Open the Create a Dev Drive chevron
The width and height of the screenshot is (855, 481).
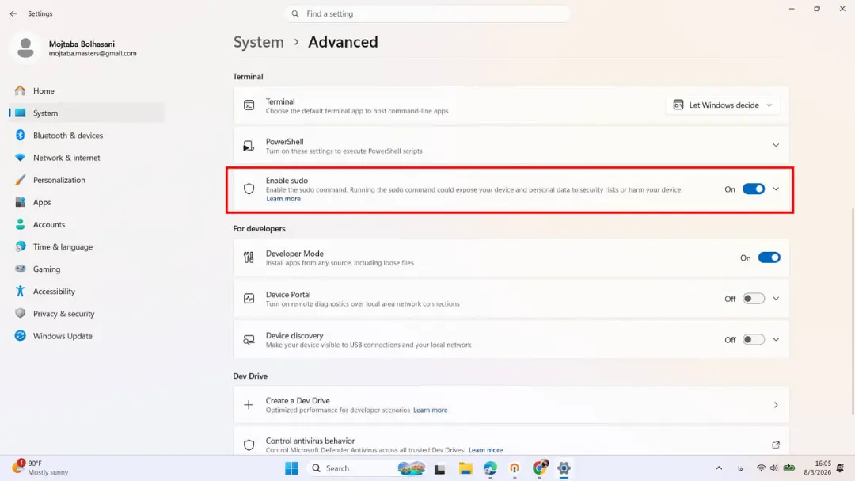coord(775,405)
